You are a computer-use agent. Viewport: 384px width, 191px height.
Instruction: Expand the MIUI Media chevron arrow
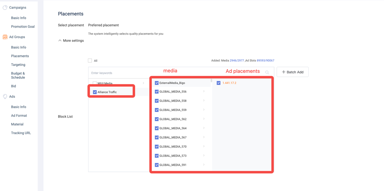tap(143, 83)
